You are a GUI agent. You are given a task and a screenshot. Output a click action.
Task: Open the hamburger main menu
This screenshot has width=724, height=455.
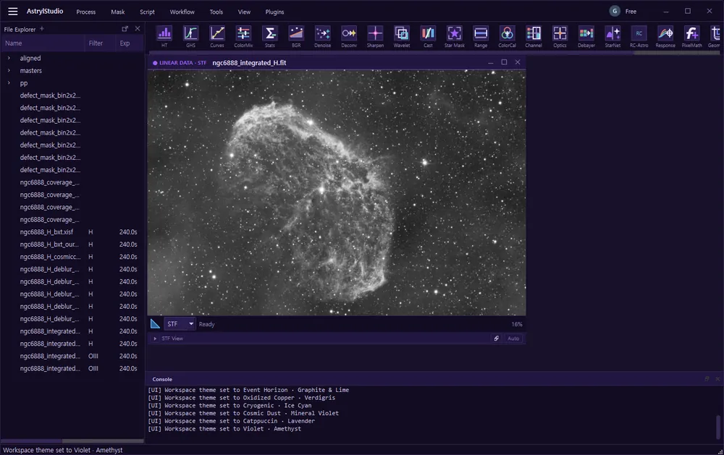click(13, 12)
